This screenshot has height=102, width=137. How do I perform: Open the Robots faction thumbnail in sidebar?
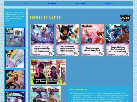[x=15, y=37]
